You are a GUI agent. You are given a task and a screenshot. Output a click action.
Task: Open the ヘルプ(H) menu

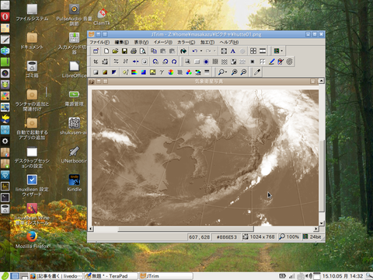pos(229,42)
